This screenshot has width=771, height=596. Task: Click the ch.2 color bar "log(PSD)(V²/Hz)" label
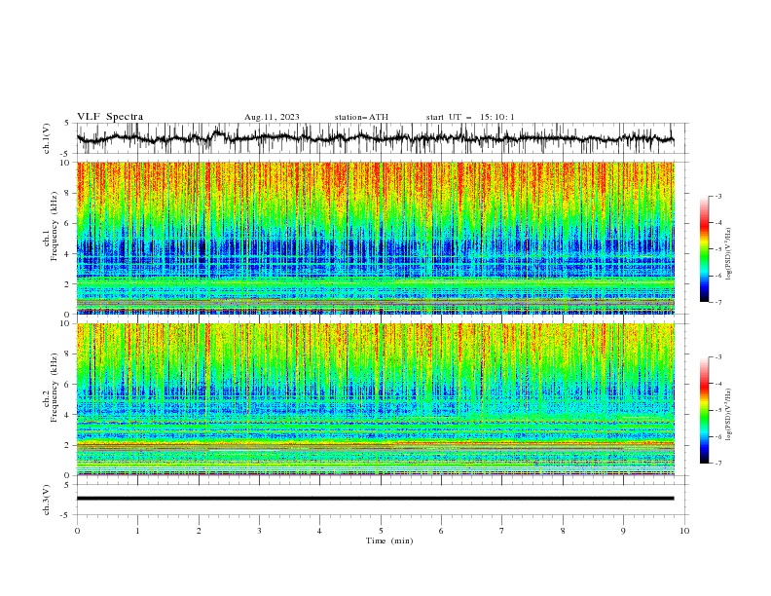pyautogui.click(x=729, y=415)
